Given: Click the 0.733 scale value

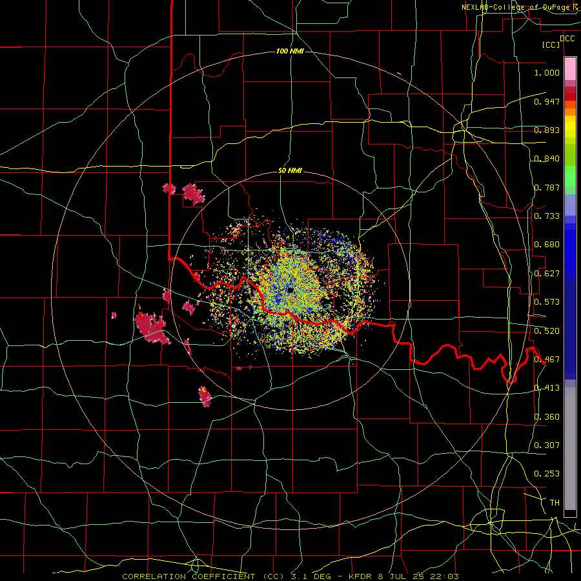Looking at the screenshot, I should pos(547,216).
